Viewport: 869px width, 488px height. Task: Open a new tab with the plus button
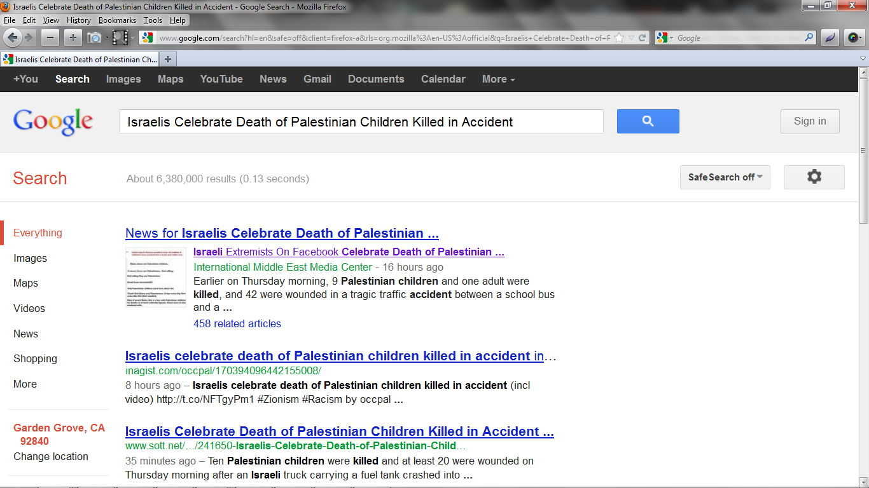[168, 59]
